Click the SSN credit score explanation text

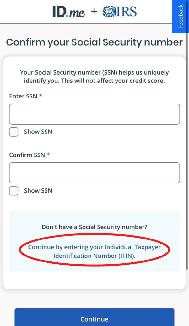click(x=94, y=76)
